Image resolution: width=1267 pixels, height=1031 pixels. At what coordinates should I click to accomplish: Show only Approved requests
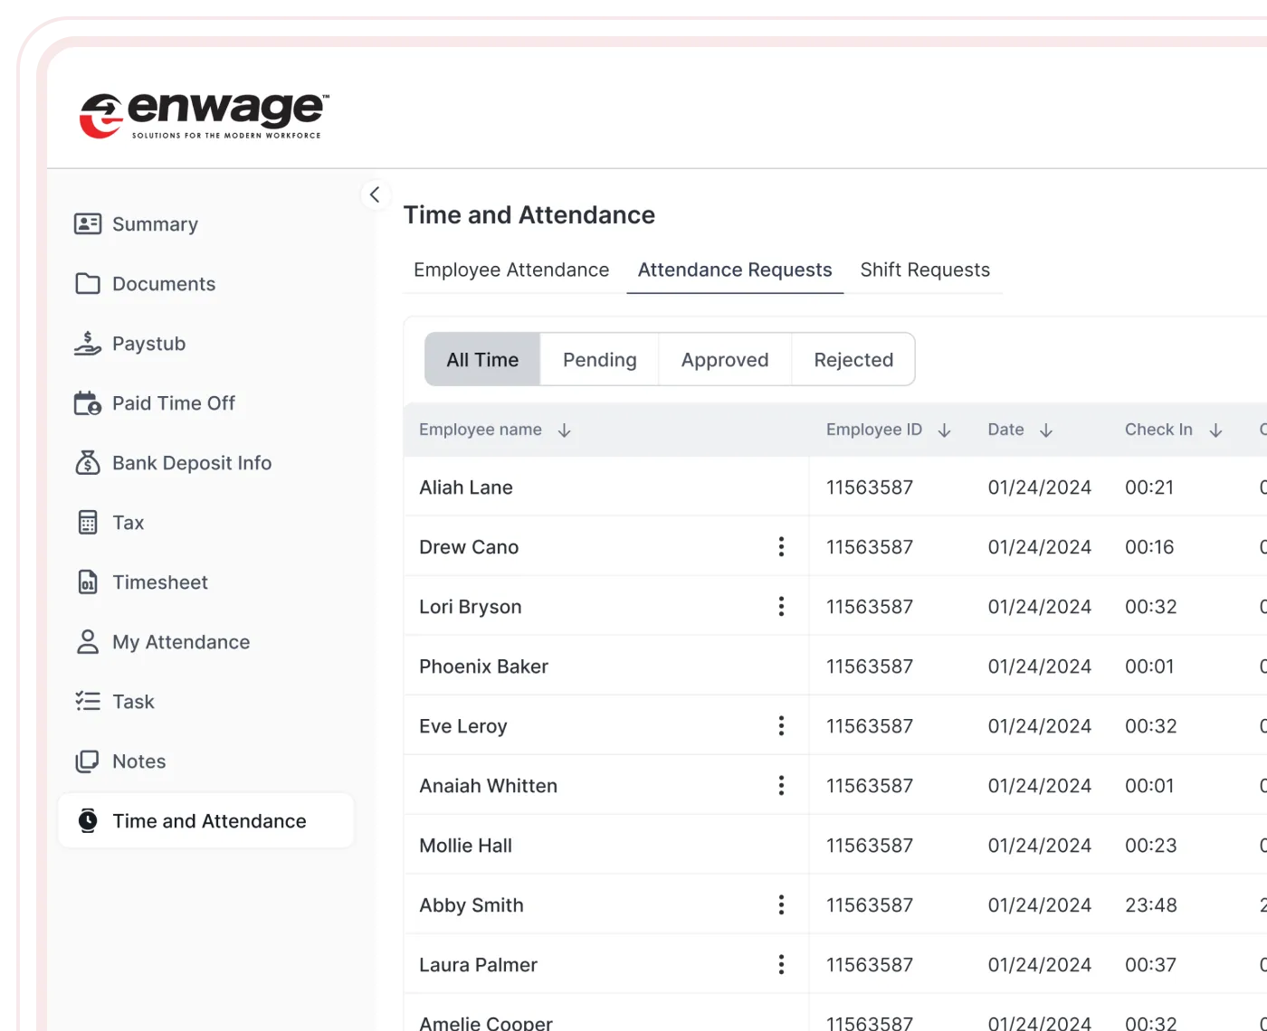click(x=725, y=360)
